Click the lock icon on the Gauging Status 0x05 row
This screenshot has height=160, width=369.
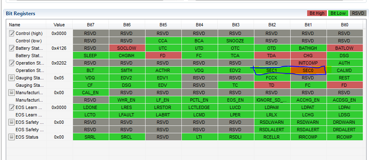12,78
